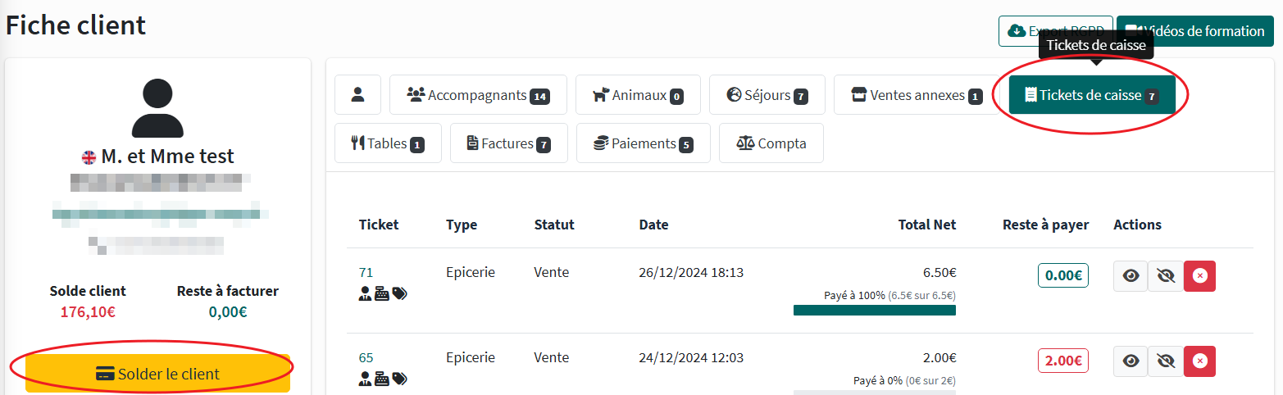This screenshot has width=1283, height=395.
Task: Show the Factures tab
Action: pyautogui.click(x=508, y=143)
